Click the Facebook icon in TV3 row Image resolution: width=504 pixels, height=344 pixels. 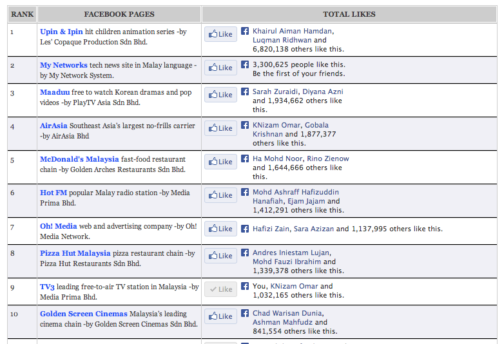(x=245, y=286)
